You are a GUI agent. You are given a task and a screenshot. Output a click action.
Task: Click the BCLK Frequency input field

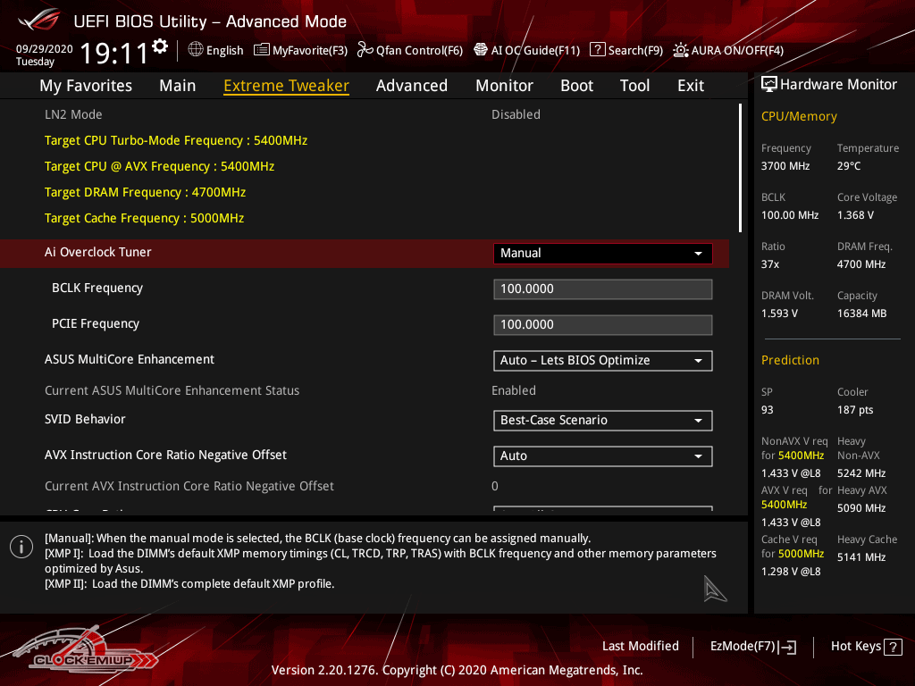point(602,289)
